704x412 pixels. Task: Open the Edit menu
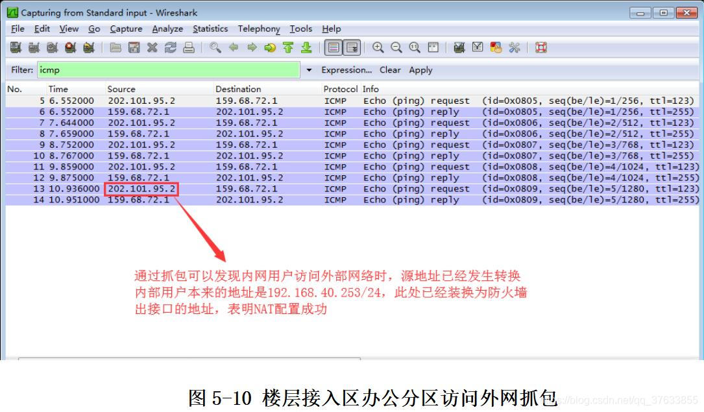42,29
